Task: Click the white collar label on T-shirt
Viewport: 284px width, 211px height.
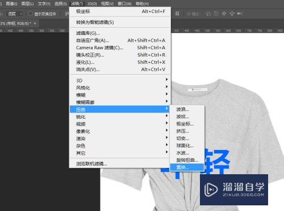Action: [x=197, y=89]
